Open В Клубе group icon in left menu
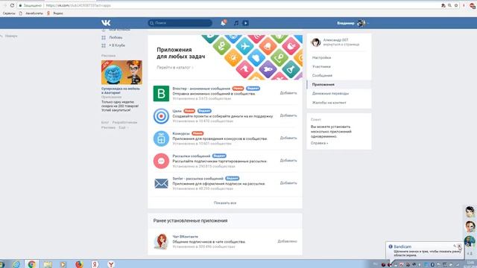Image resolution: width=477 pixels, height=268 pixels. [104, 45]
